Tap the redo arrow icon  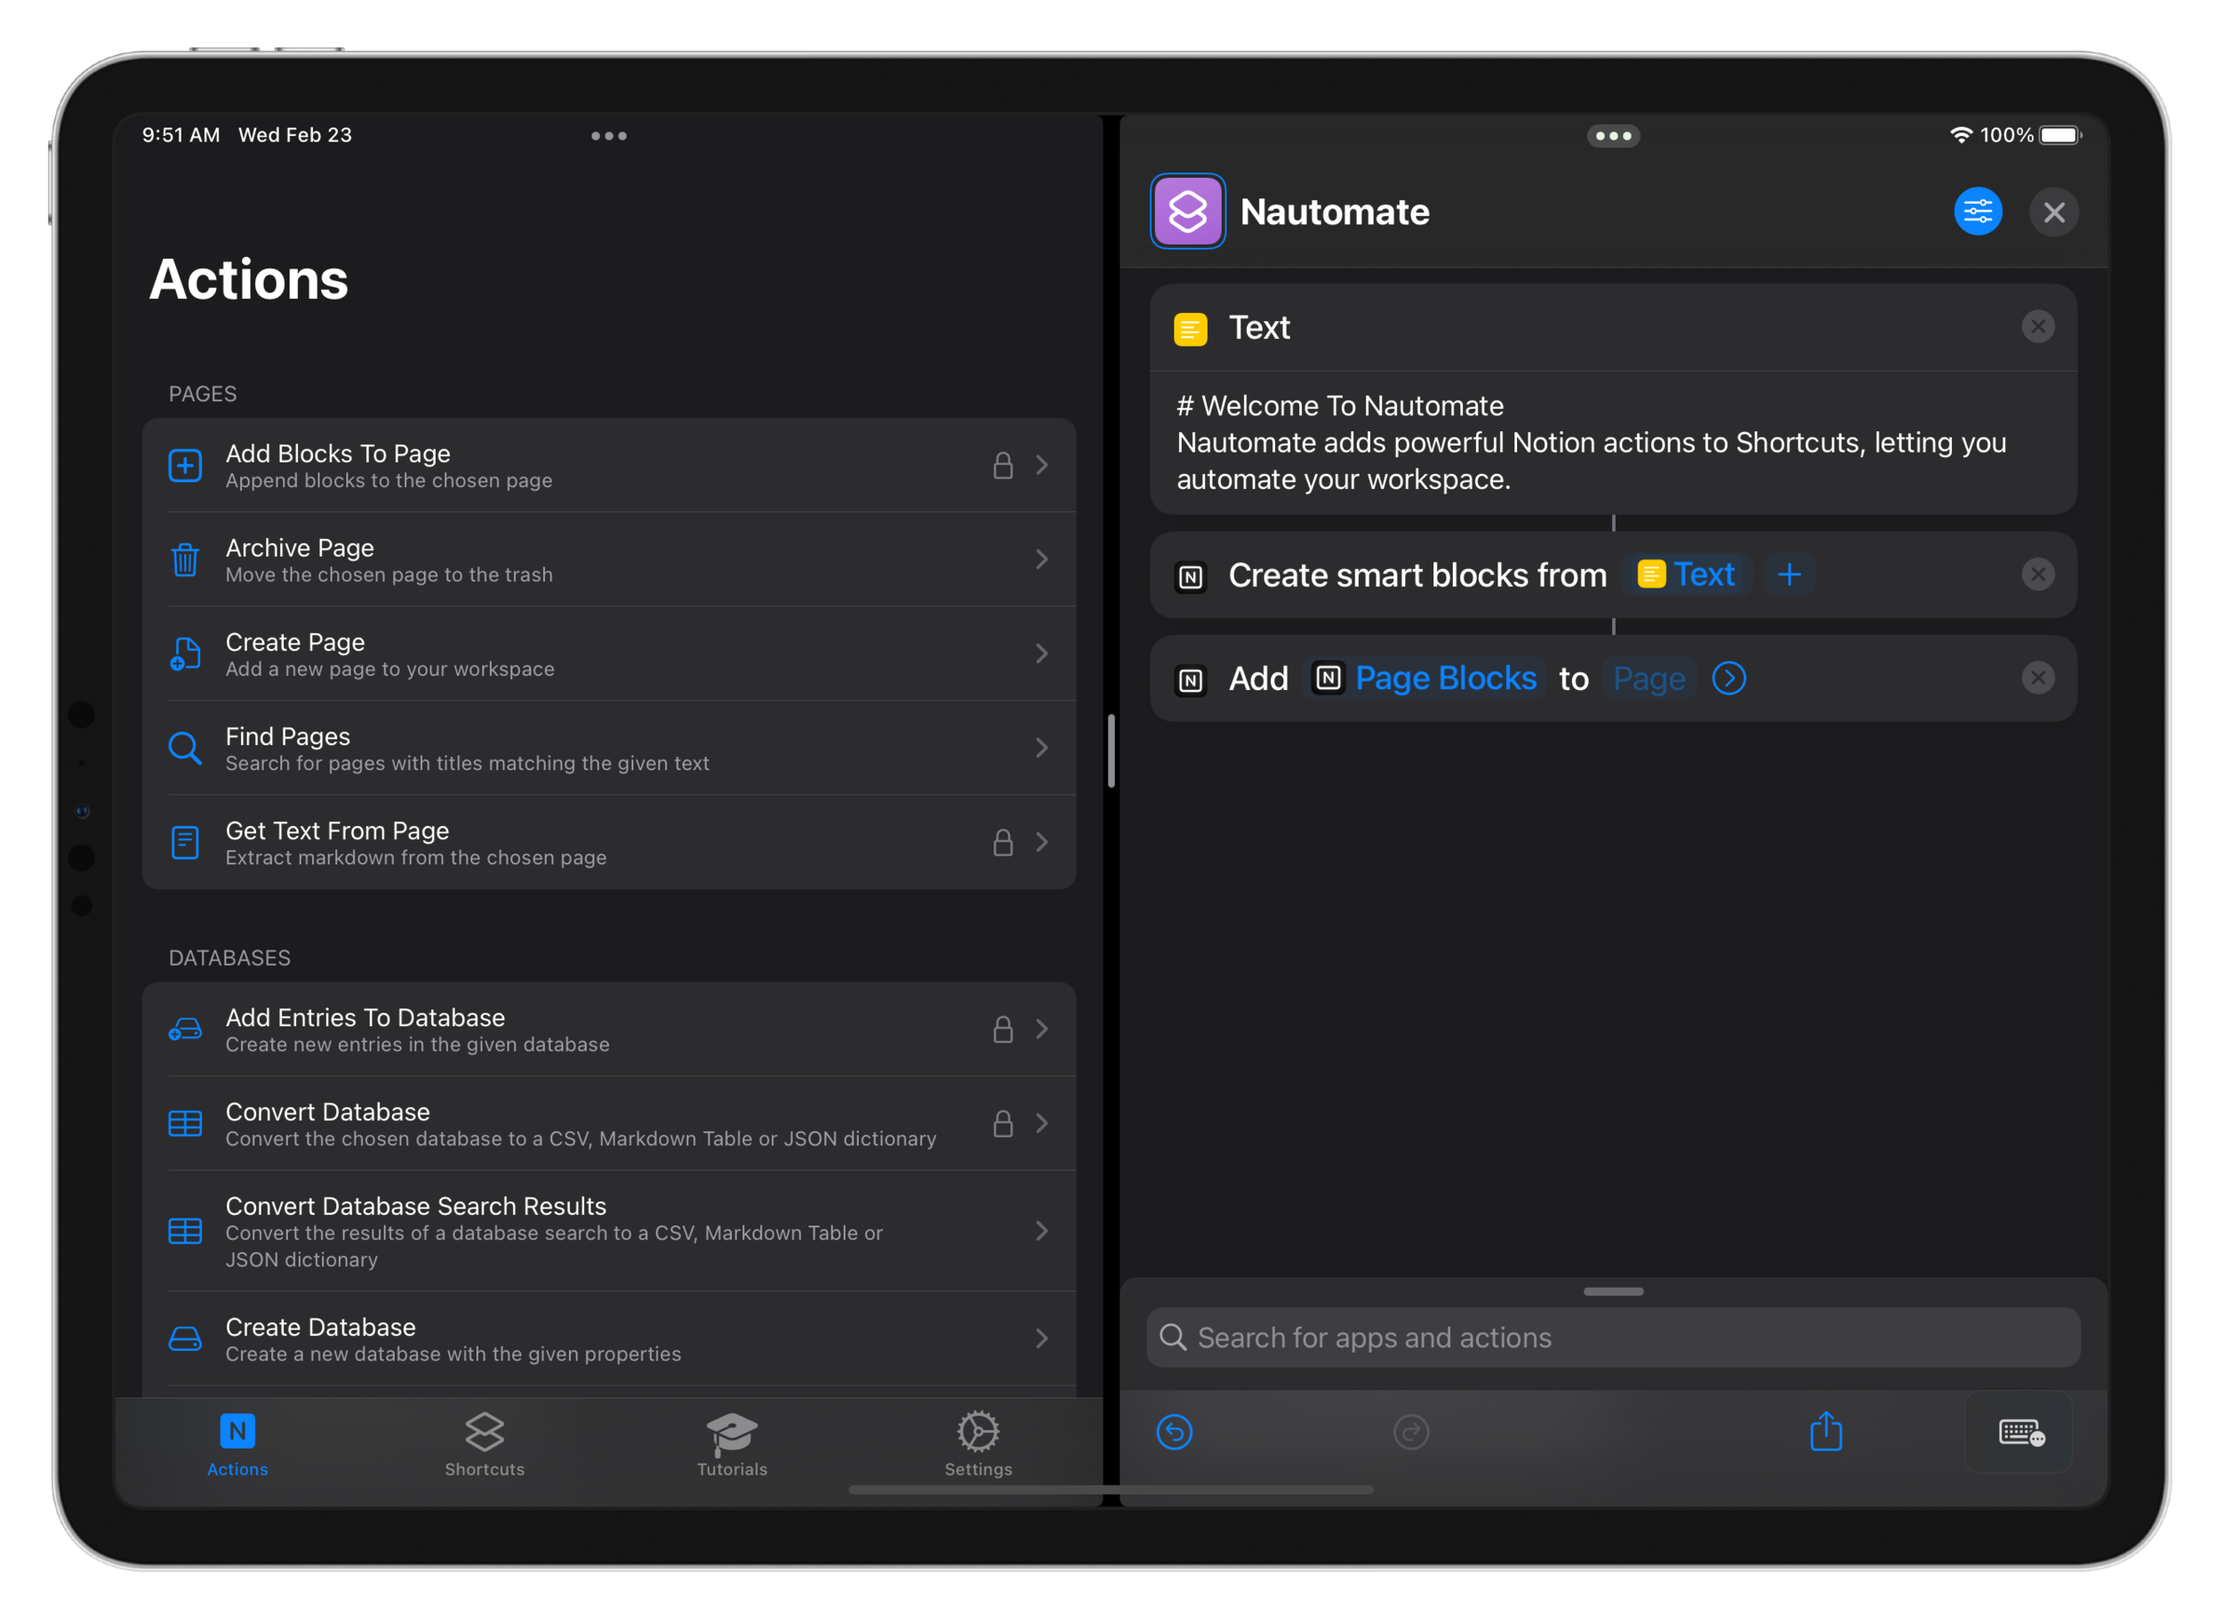[1411, 1432]
